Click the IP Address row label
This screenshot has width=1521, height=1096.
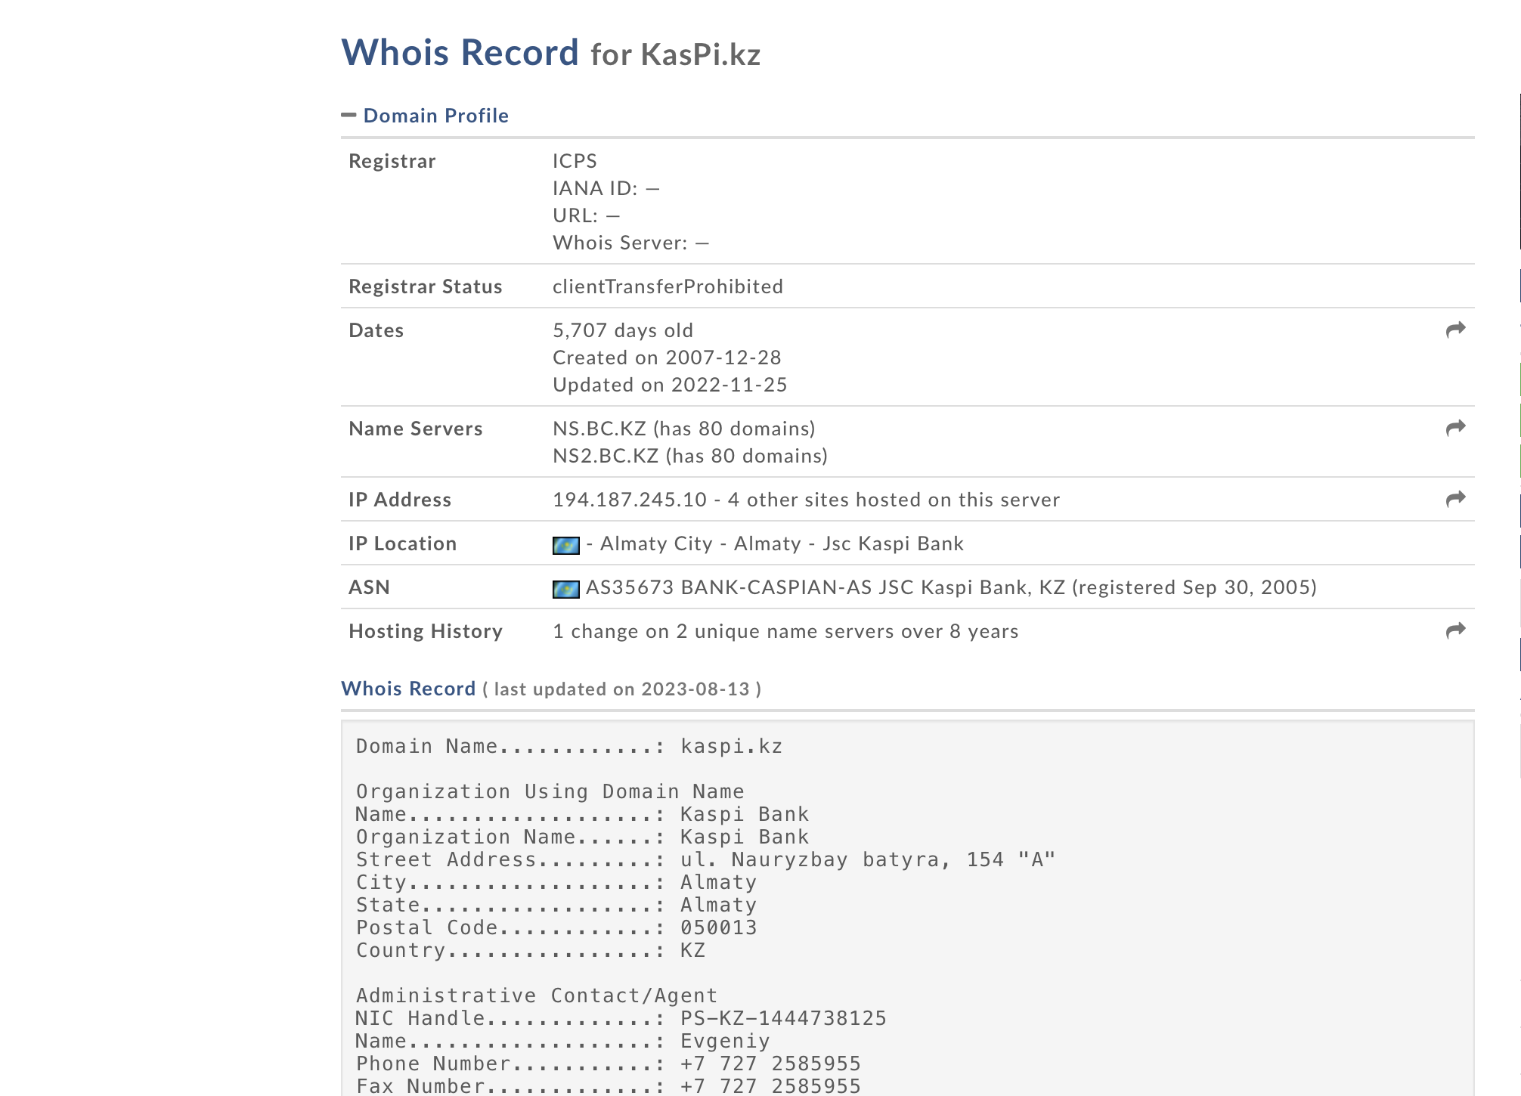400,500
